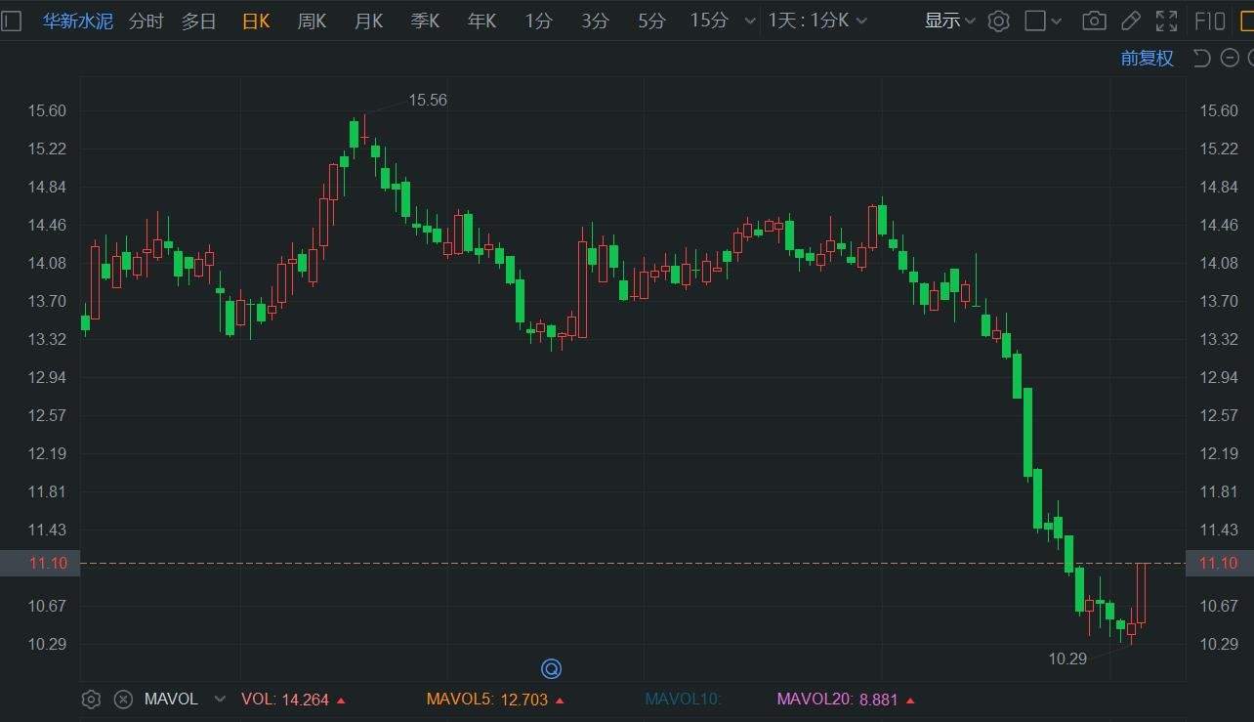Image resolution: width=1254 pixels, height=722 pixels.
Task: Switch to 3分 three-minute chart
Action: tap(595, 21)
